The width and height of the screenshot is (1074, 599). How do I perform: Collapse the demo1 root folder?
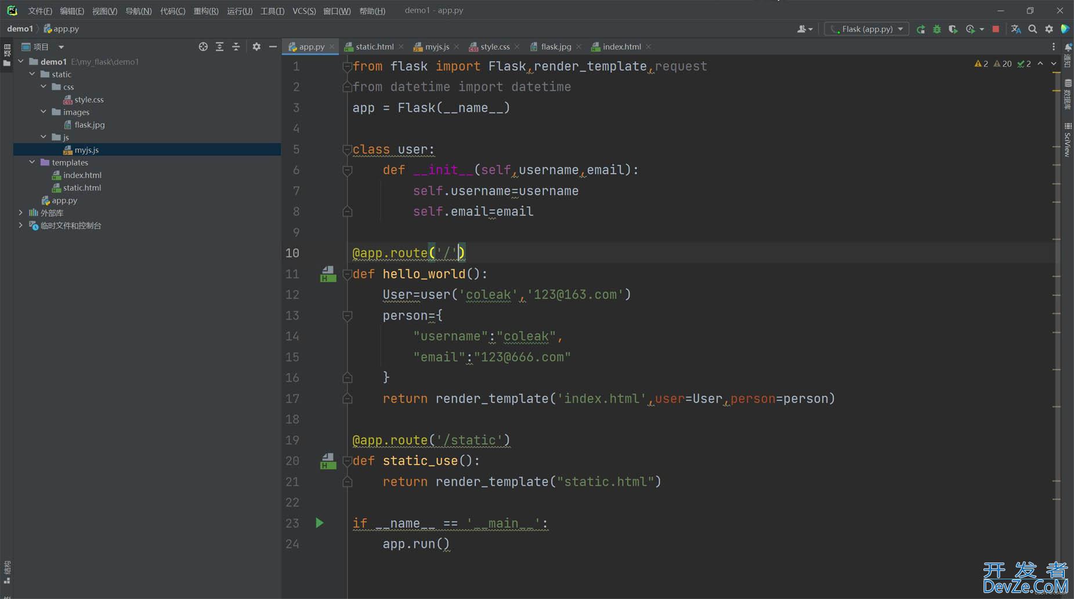tap(21, 61)
